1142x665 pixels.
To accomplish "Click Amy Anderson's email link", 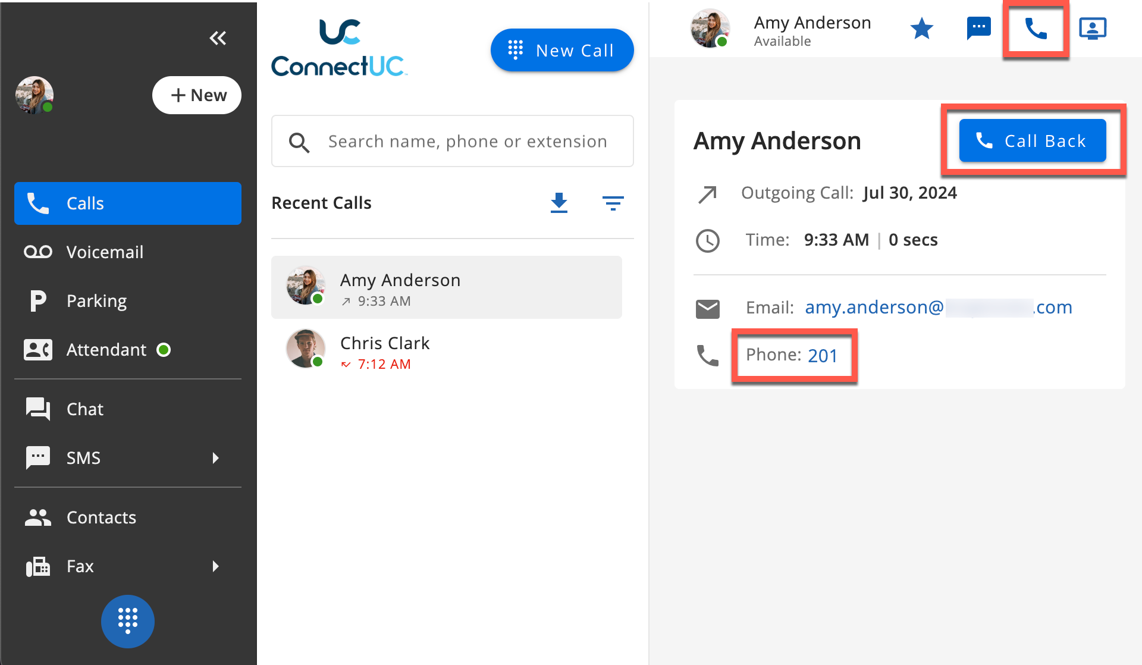I will [937, 308].
